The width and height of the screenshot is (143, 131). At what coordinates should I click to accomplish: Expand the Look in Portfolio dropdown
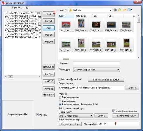pos(110,10)
